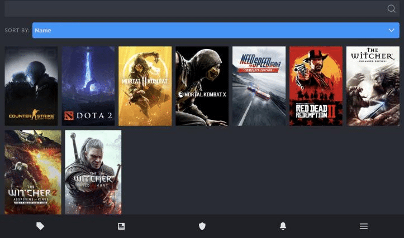The width and height of the screenshot is (404, 238).
Task: Open Need for Speed Rivals cover
Action: click(259, 86)
